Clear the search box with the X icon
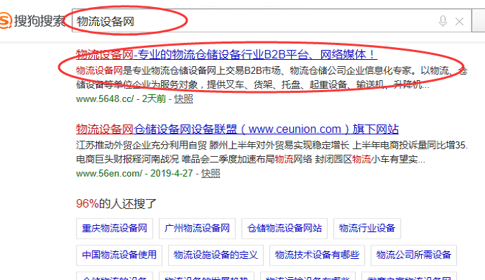485x280 pixels. pos(459,21)
